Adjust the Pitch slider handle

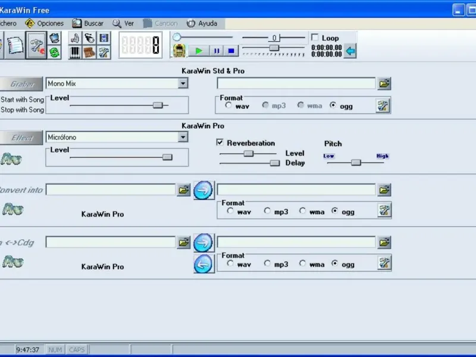(356, 162)
